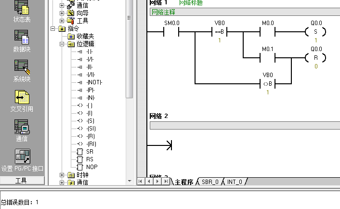Click the tree scrollbar down arrow
340x209 pixels.
click(130, 181)
